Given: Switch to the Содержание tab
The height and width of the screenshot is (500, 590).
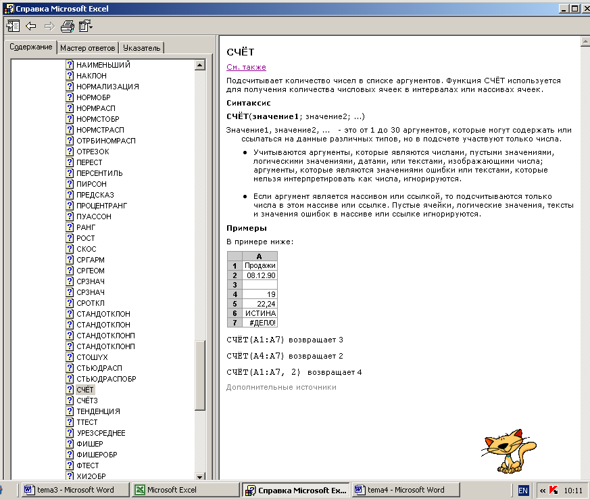Looking at the screenshot, I should (31, 47).
